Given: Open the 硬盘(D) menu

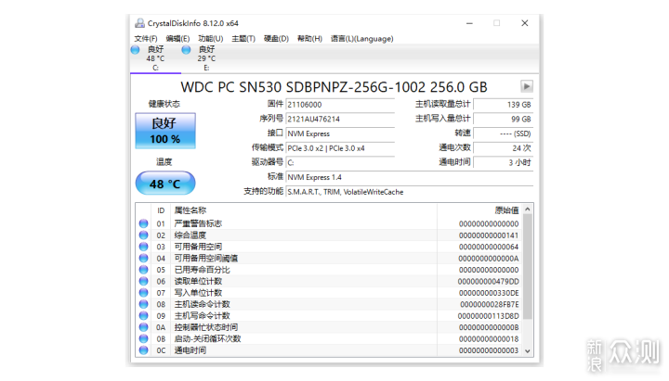Looking at the screenshot, I should coord(276,39).
